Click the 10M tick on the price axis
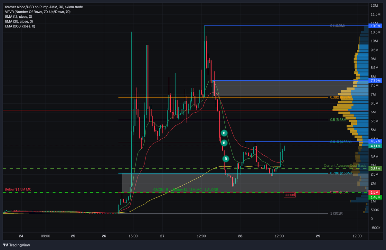The image size is (386, 250). 374,41
